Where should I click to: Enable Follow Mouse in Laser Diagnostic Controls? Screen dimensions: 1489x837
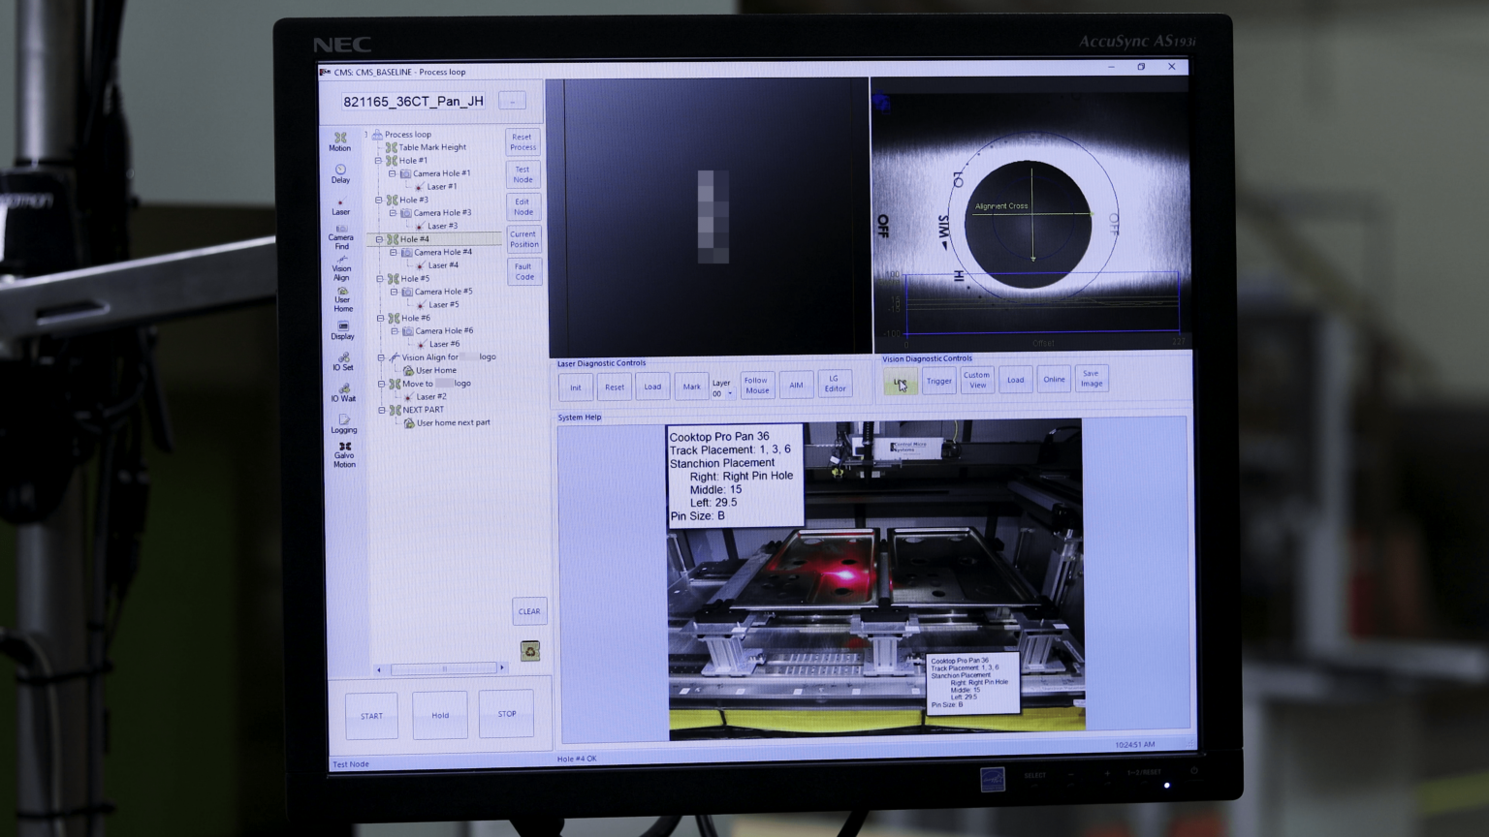pos(756,385)
